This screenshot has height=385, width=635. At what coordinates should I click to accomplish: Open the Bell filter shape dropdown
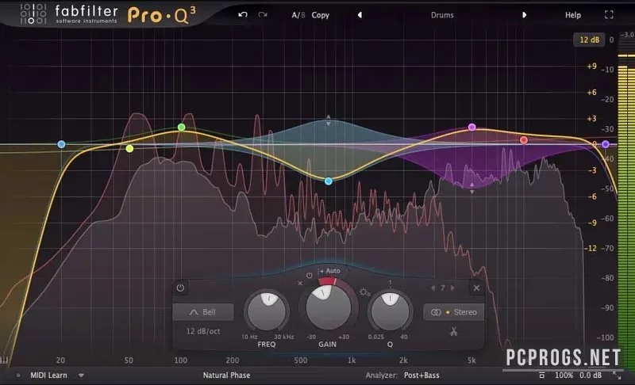tap(203, 312)
